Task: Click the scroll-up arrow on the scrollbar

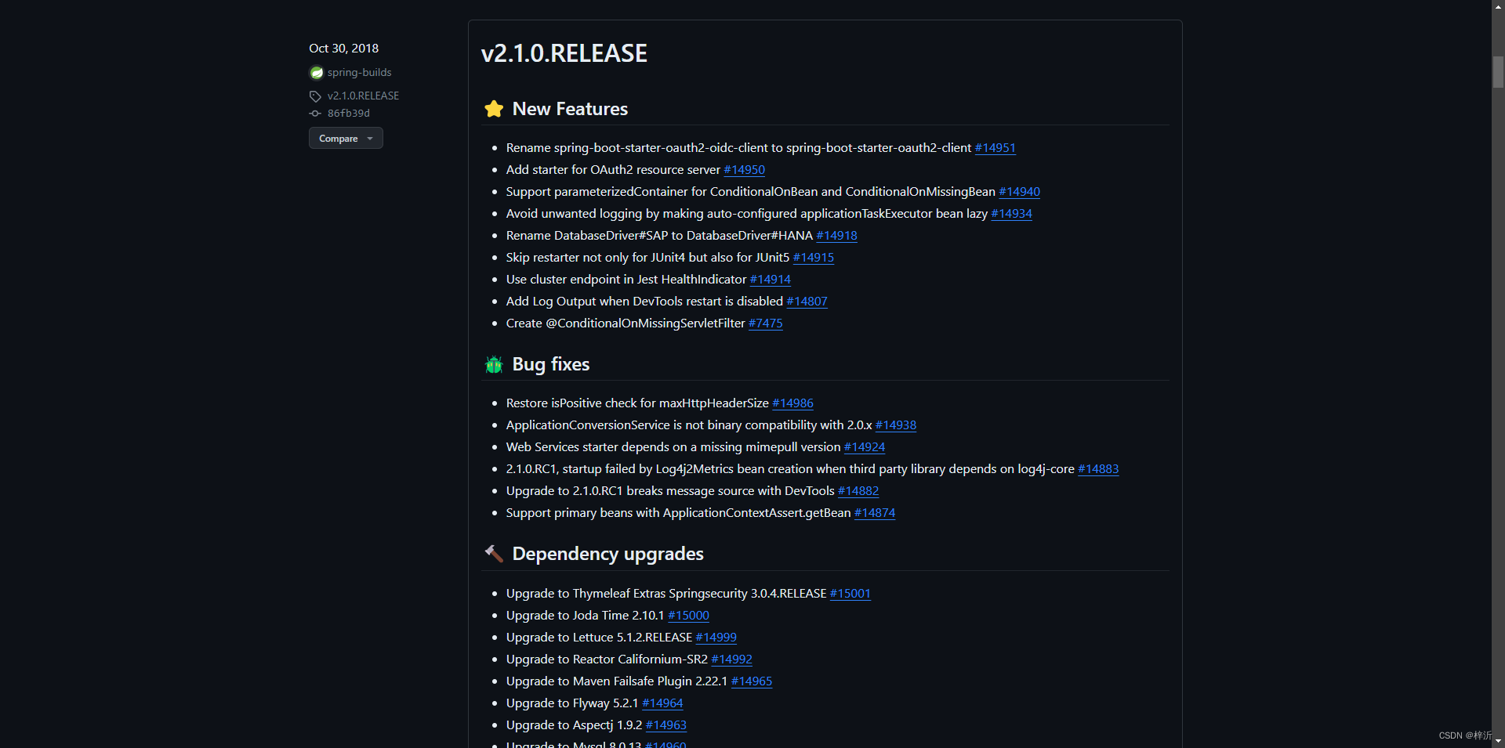Action: click(x=1498, y=6)
